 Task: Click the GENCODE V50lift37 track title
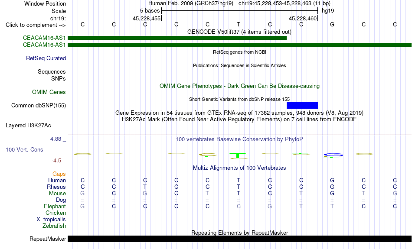(239, 32)
